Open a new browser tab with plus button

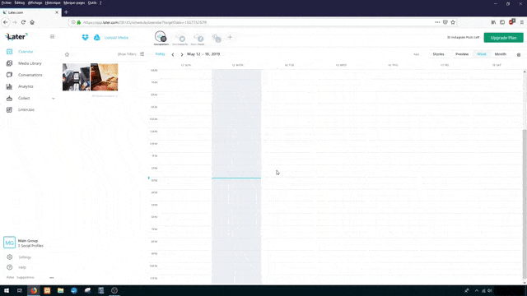click(x=66, y=12)
